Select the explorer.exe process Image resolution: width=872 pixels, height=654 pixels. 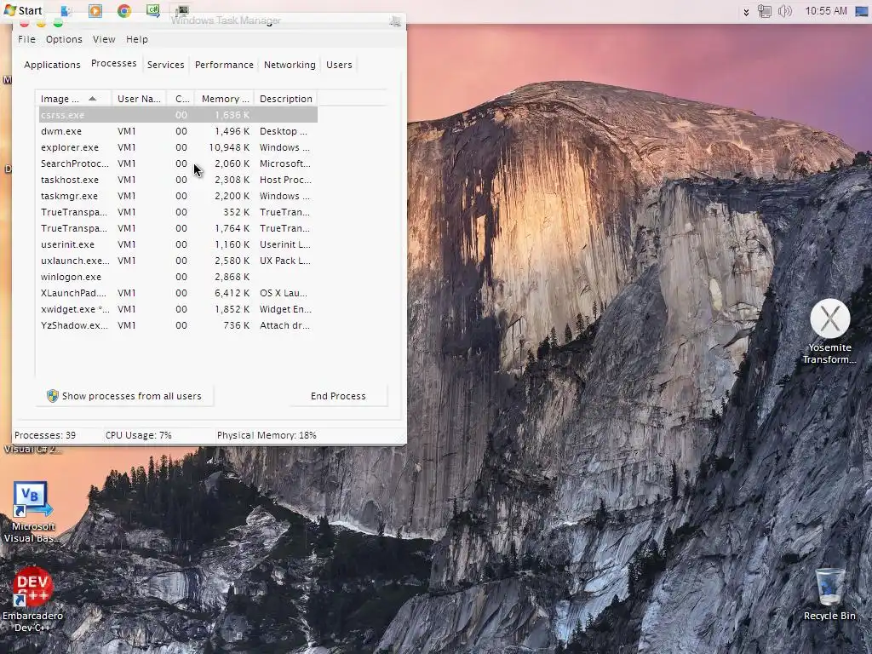coord(178,147)
